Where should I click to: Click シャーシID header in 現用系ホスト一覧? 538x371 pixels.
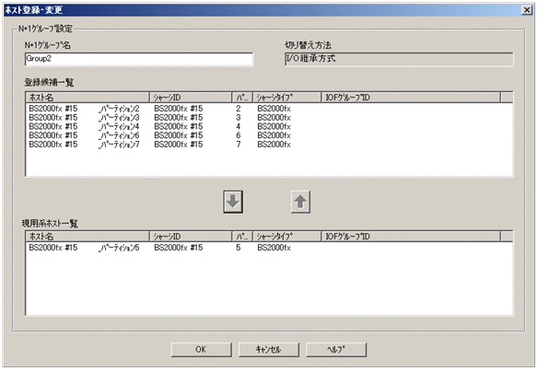pyautogui.click(x=191, y=237)
